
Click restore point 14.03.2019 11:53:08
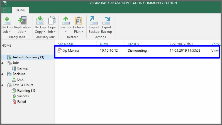coord(185,51)
